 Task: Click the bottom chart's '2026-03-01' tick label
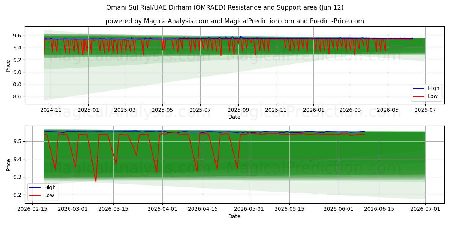click(73, 209)
